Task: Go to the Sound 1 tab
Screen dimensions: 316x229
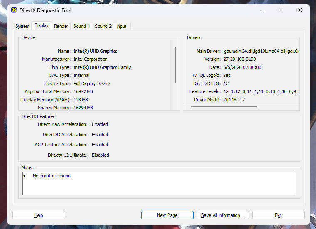Action: coord(81,26)
